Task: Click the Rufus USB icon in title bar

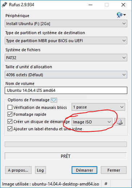Action: click(x=4, y=5)
